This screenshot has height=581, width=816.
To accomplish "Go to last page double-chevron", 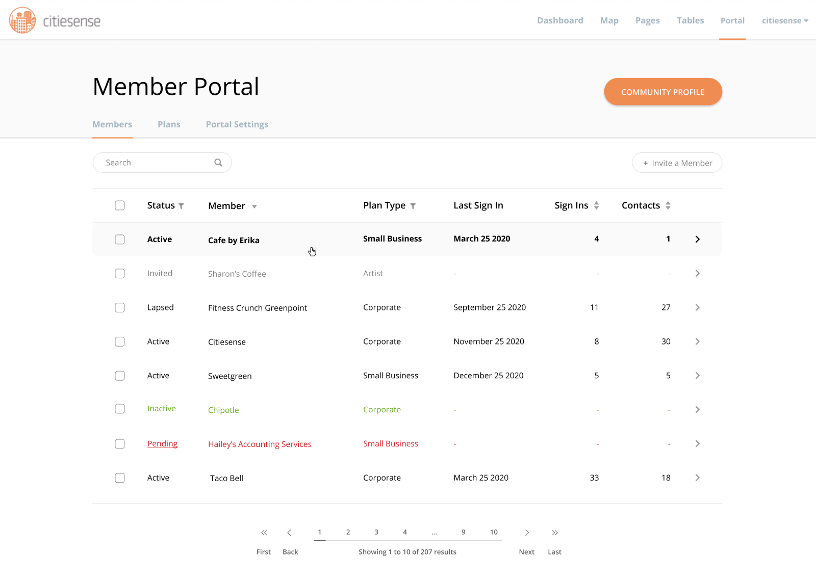I will pyautogui.click(x=555, y=533).
